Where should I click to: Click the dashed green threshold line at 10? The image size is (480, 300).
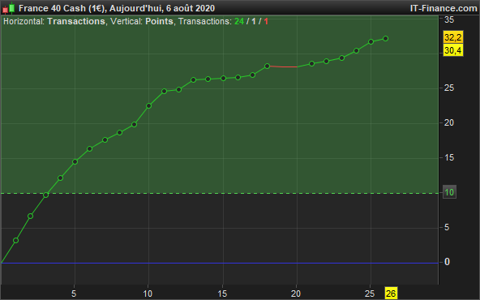click(220, 194)
